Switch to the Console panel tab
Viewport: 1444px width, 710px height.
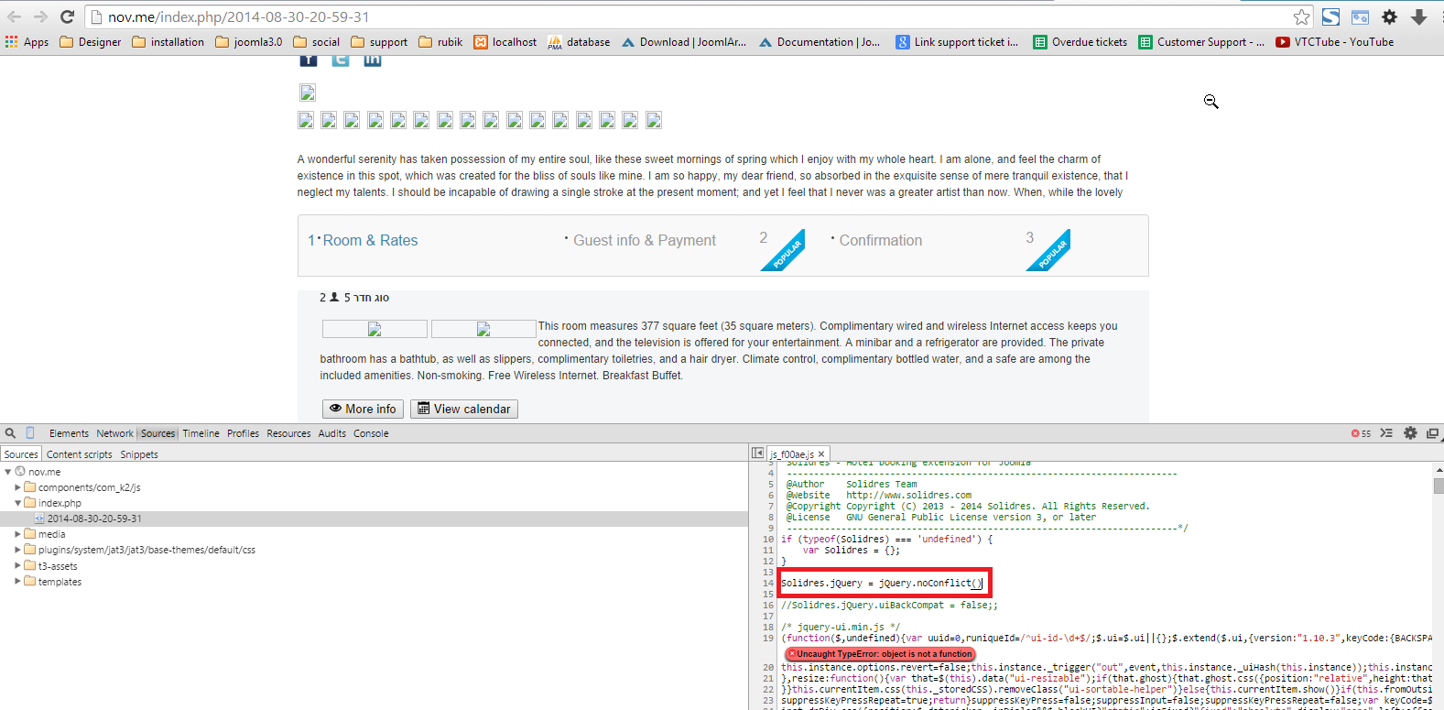[371, 433]
